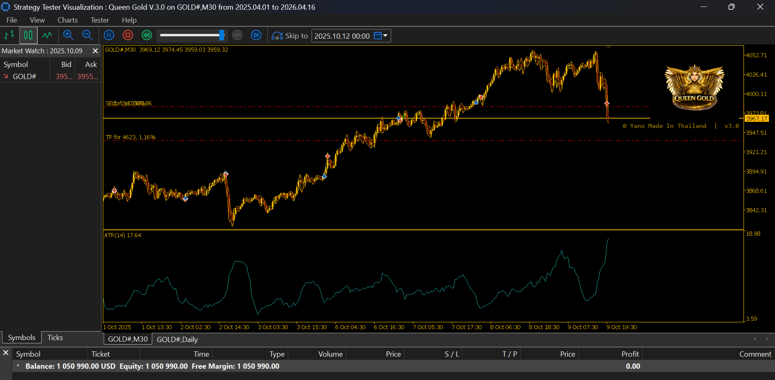Adjust the visualization speed slider
Screen dimensions: 775x380
tap(222, 35)
